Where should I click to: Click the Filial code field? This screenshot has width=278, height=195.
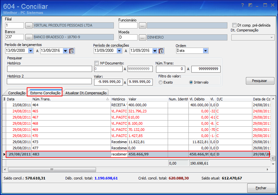coord(15,25)
